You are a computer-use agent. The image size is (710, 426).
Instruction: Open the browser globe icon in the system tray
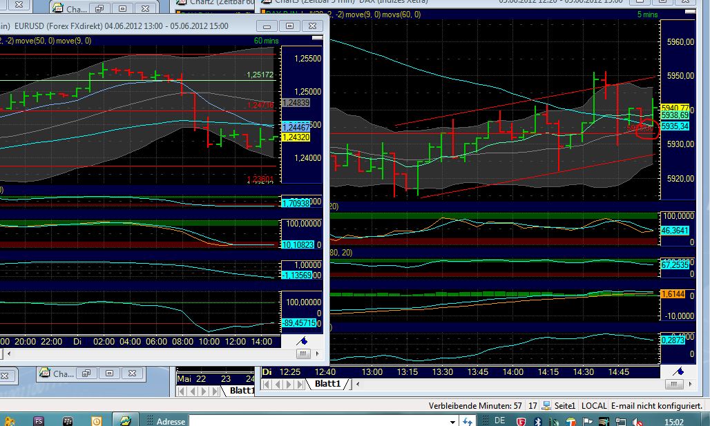point(571,420)
